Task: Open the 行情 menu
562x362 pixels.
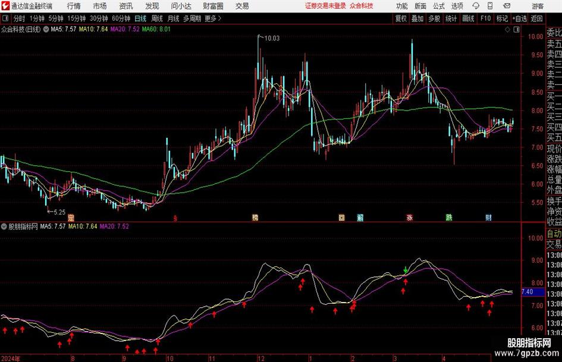Action: click(x=74, y=6)
